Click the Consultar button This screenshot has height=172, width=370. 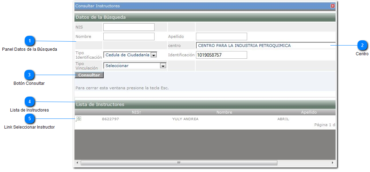pyautogui.click(x=89, y=75)
